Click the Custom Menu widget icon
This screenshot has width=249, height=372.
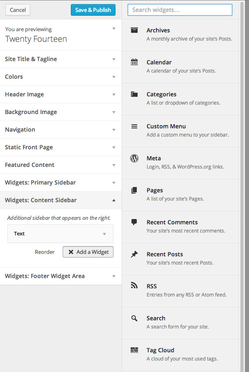click(134, 126)
